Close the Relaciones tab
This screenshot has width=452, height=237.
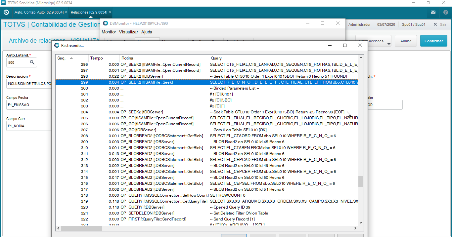[110, 12]
